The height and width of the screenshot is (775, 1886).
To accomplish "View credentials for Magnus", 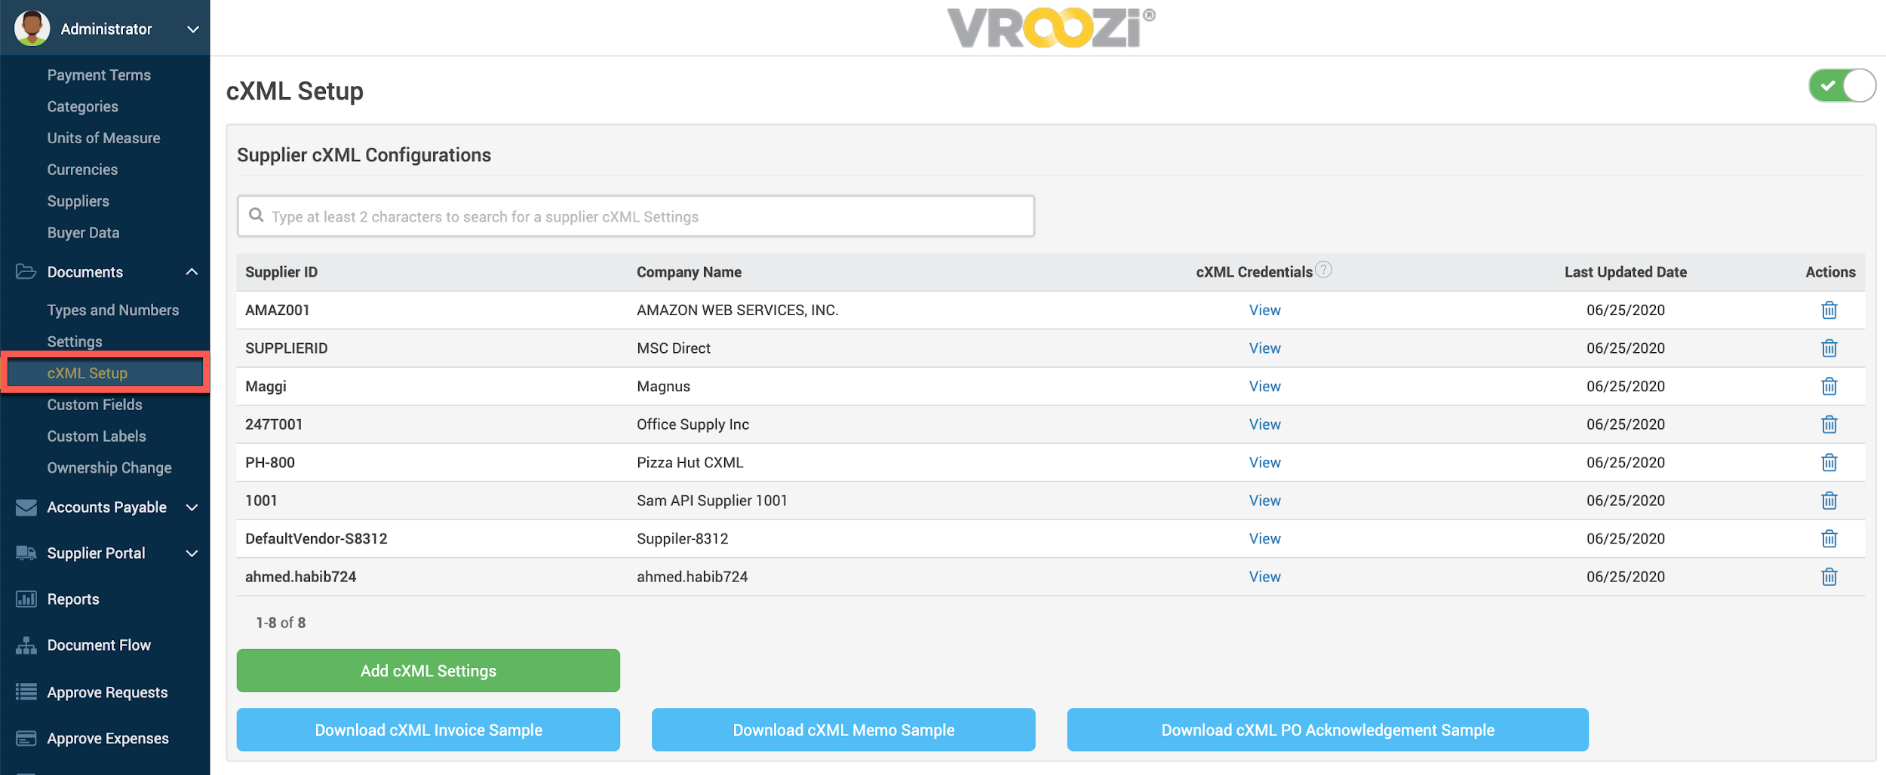I will [1264, 386].
